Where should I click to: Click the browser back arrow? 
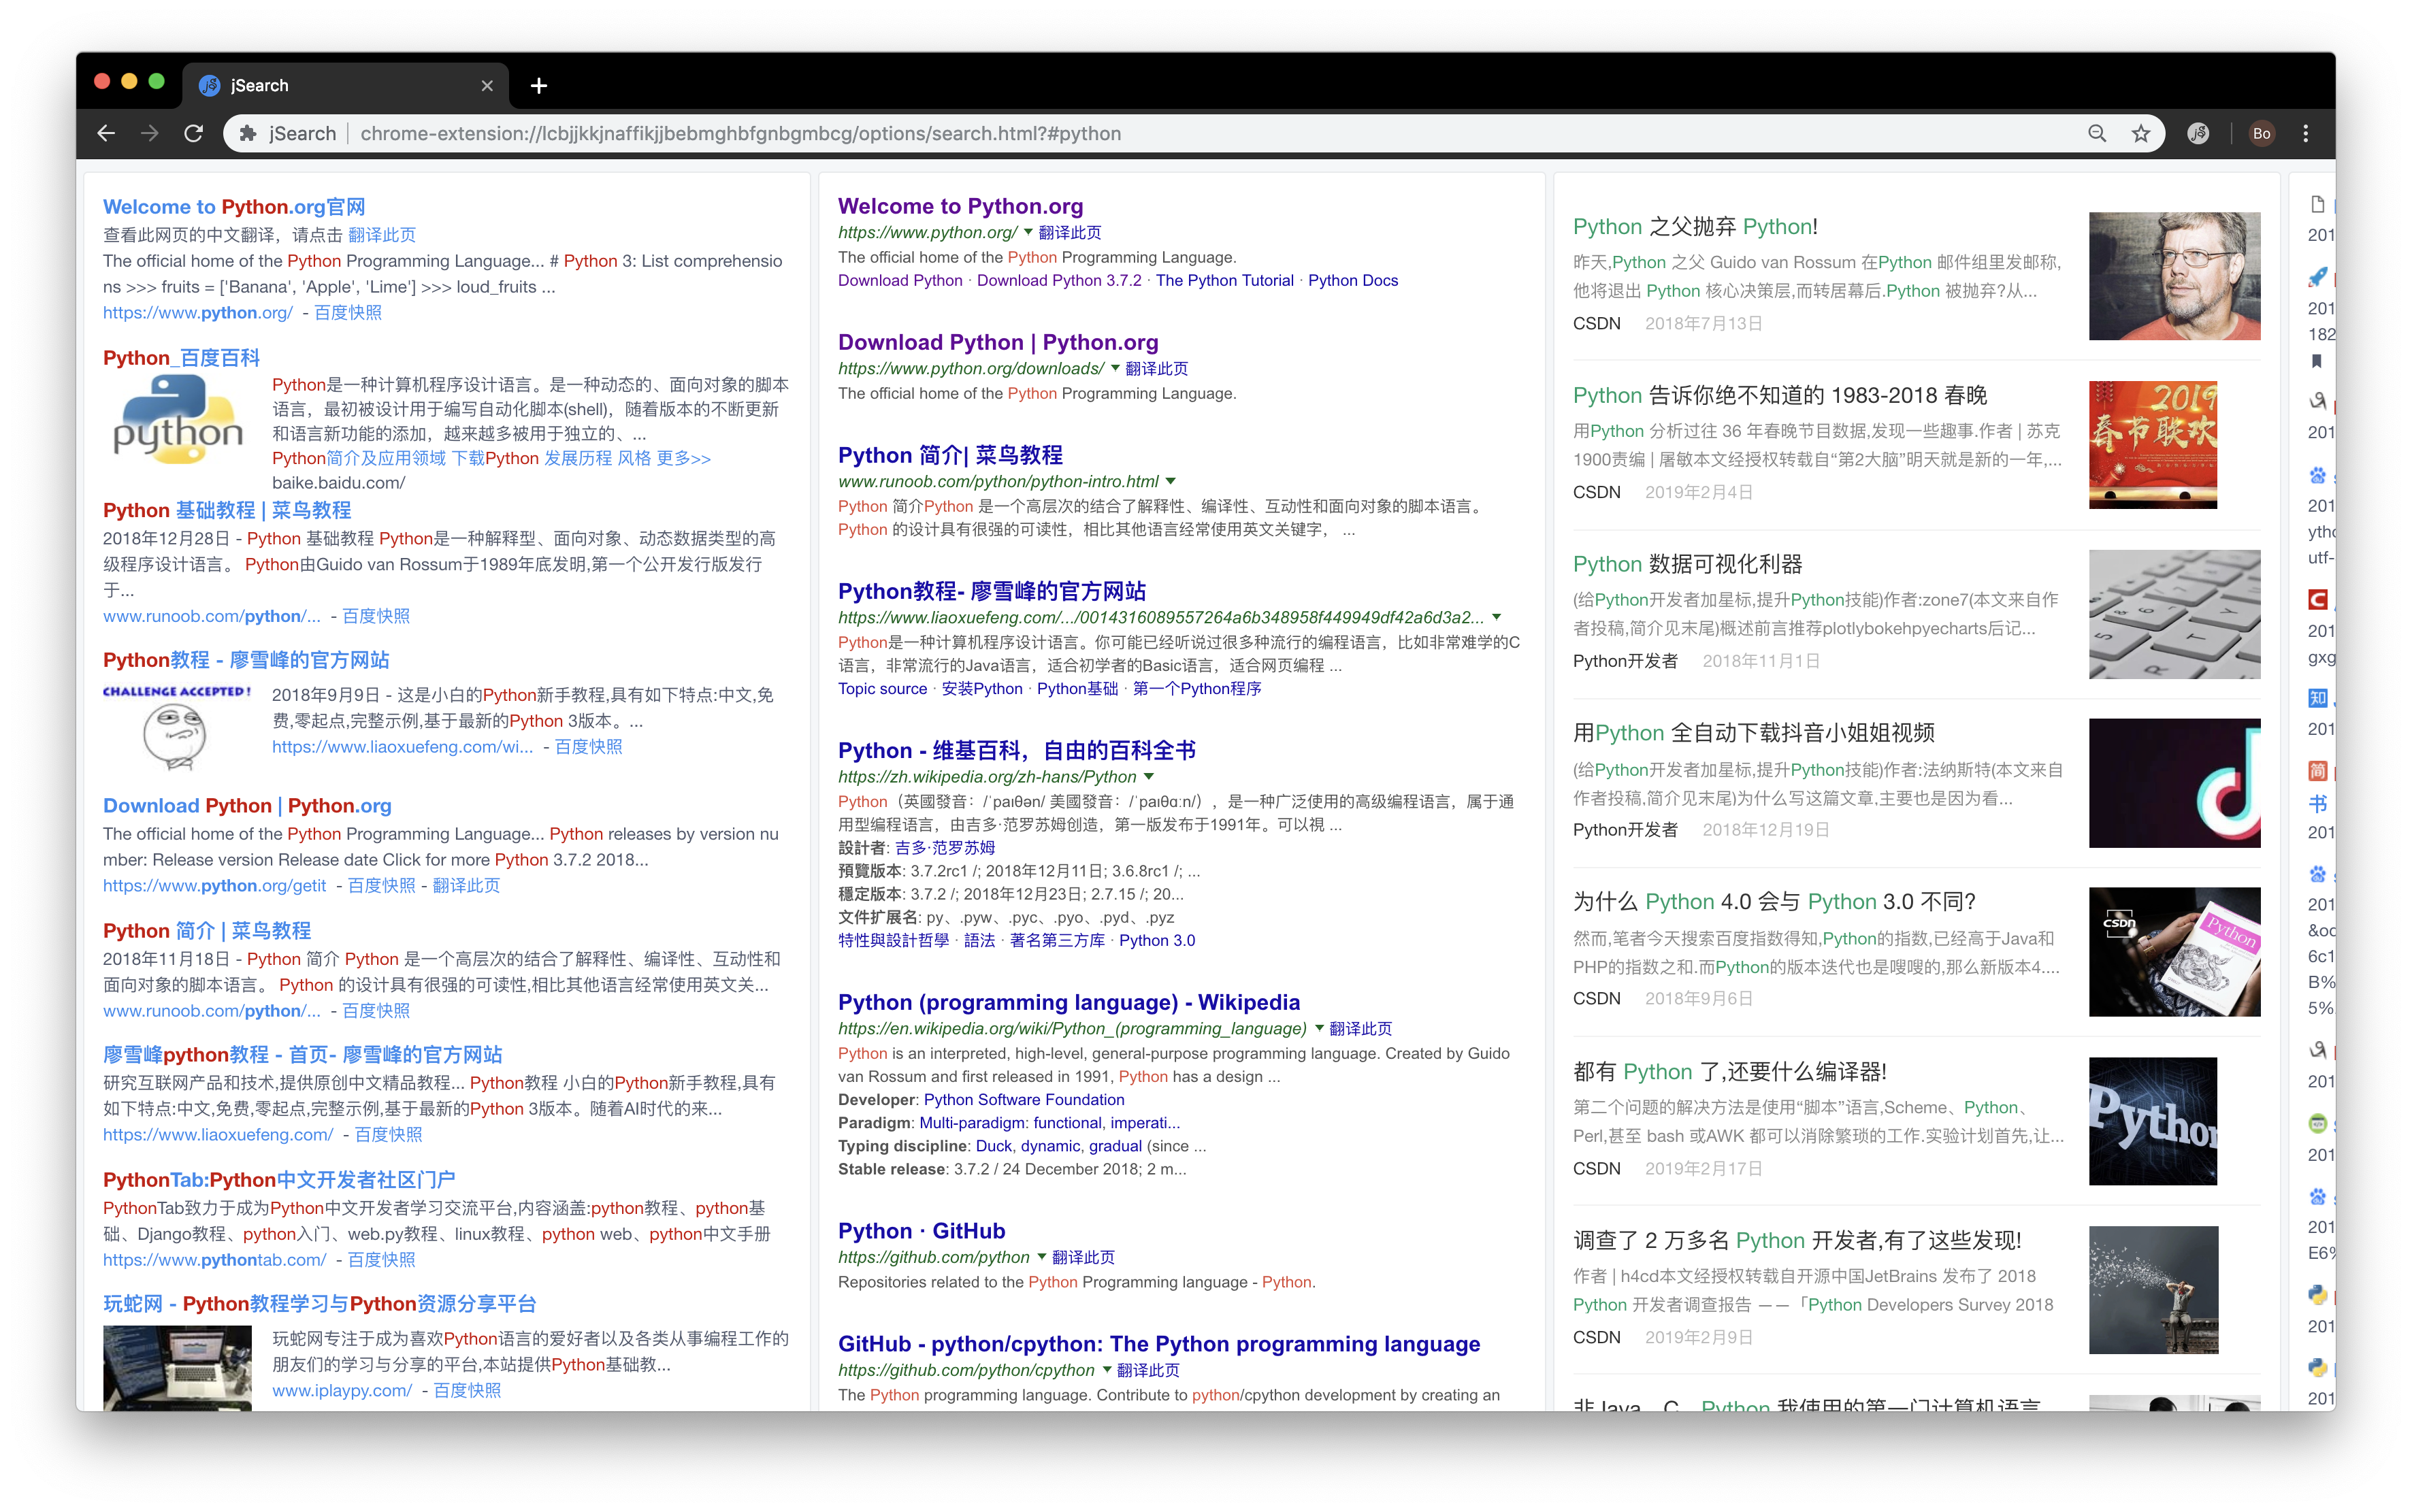click(106, 133)
